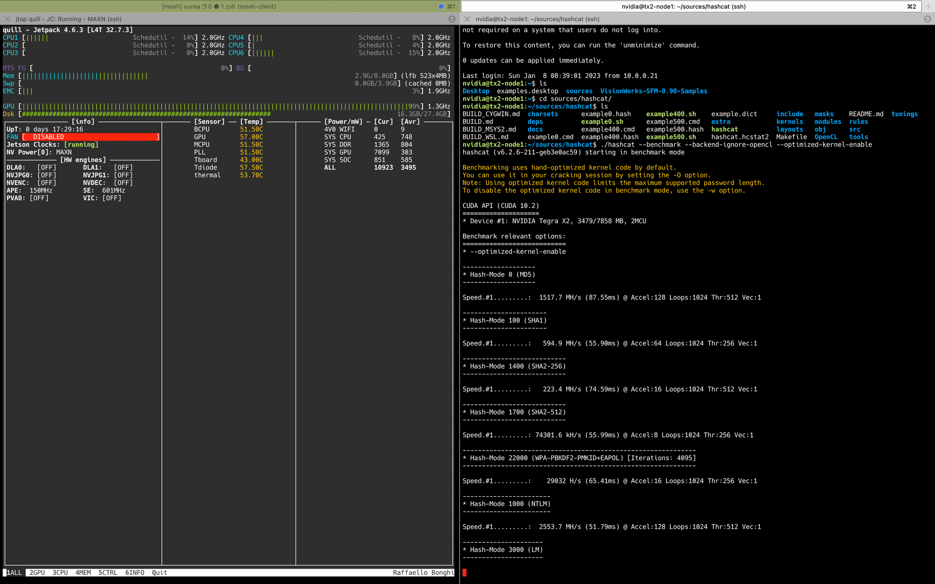
Task: Open the 3CPU page in jtop
Action: (60, 572)
